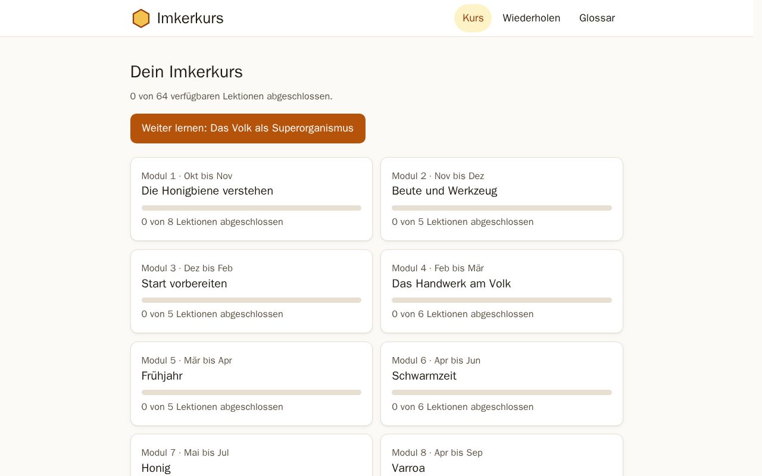Open module Beute und Werkzeug

pos(502,199)
